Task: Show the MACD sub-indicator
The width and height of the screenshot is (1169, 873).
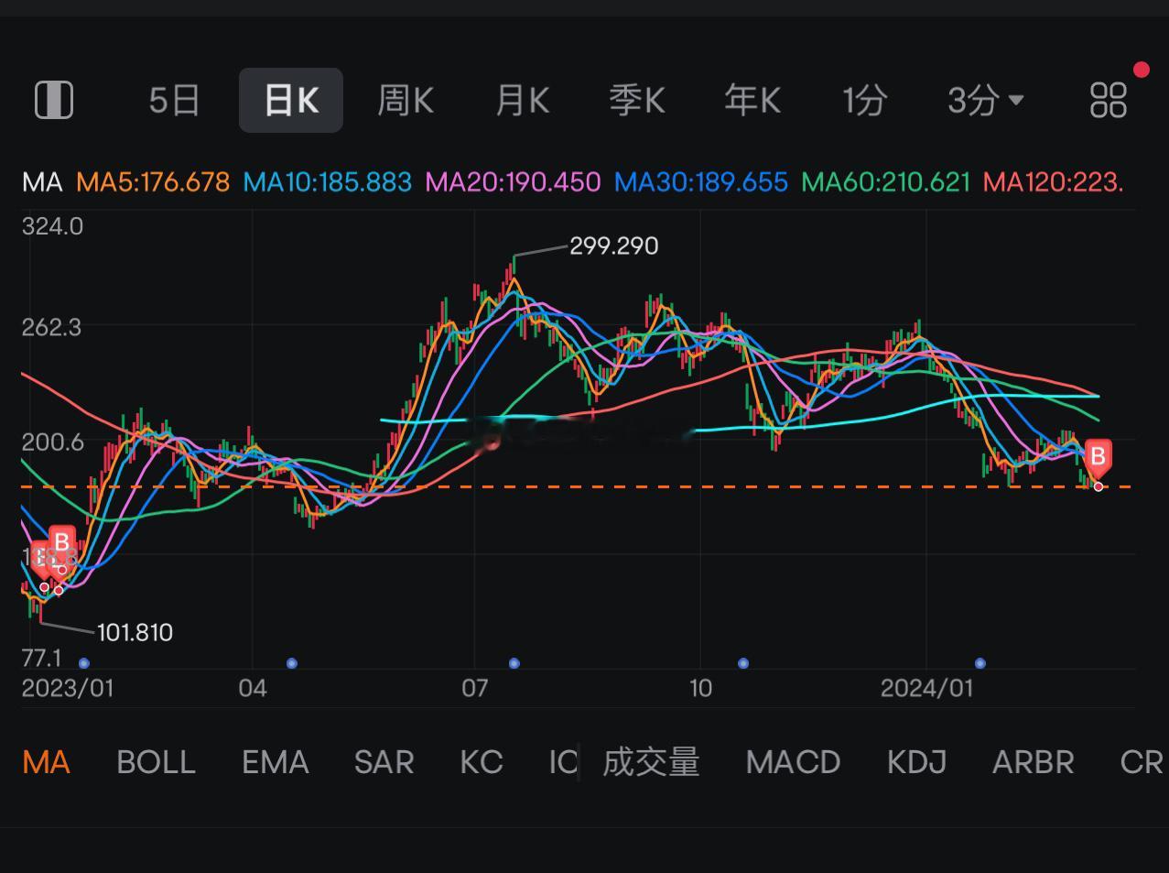Action: [793, 762]
